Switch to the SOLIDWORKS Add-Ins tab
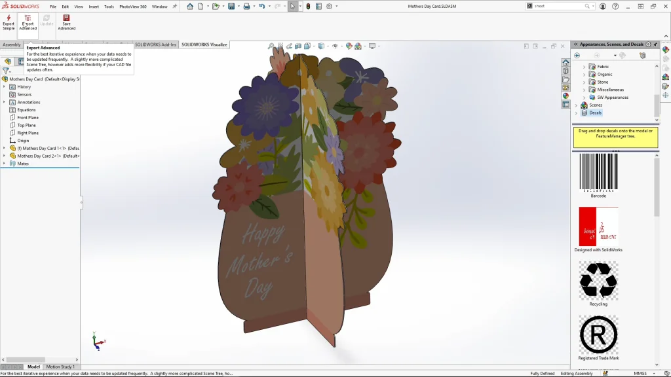 (x=156, y=45)
